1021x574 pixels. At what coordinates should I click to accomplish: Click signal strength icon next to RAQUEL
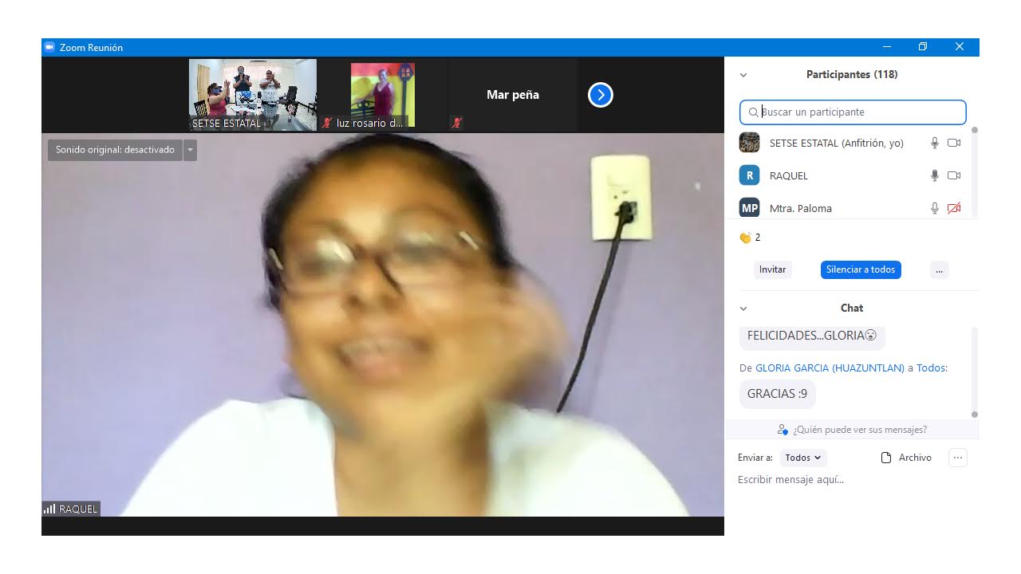pyautogui.click(x=49, y=509)
